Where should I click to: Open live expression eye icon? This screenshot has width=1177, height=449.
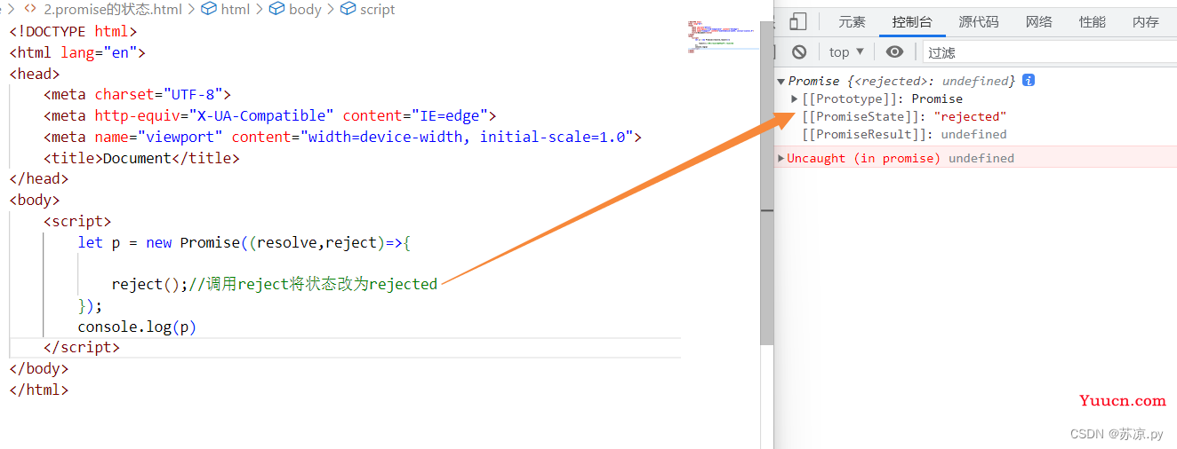894,51
